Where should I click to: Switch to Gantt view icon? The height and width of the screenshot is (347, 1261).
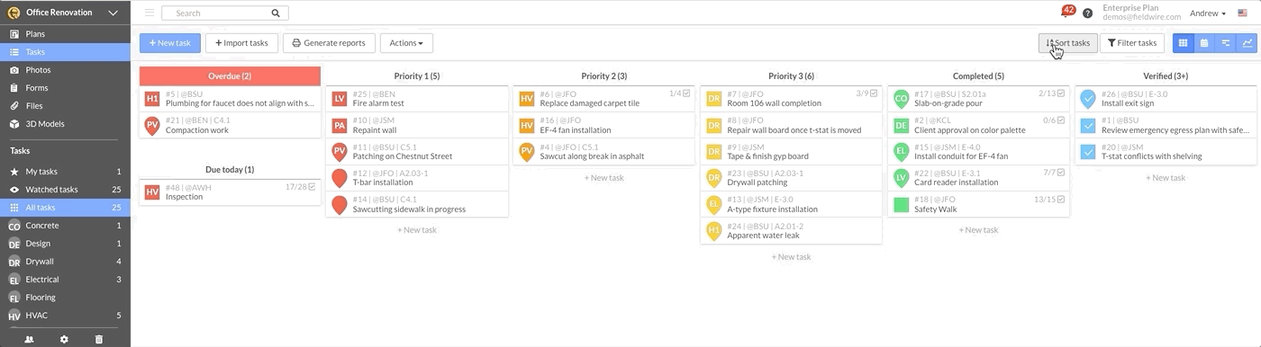point(1226,43)
